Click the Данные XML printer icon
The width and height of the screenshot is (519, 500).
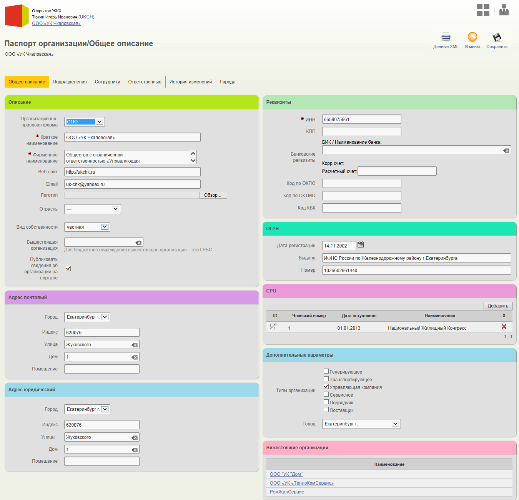pos(446,37)
